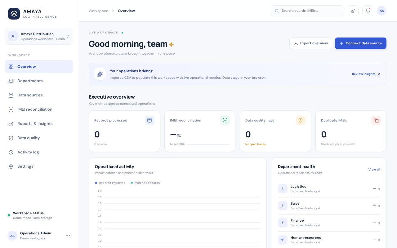
Task: Click the Data quality flags shield icon
Action: 301,120
